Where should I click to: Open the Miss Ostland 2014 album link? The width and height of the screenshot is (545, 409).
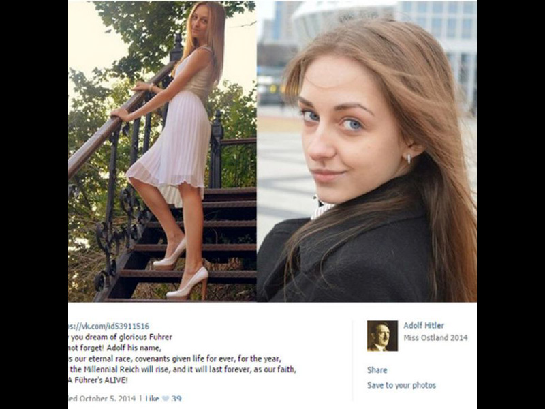[x=435, y=337]
